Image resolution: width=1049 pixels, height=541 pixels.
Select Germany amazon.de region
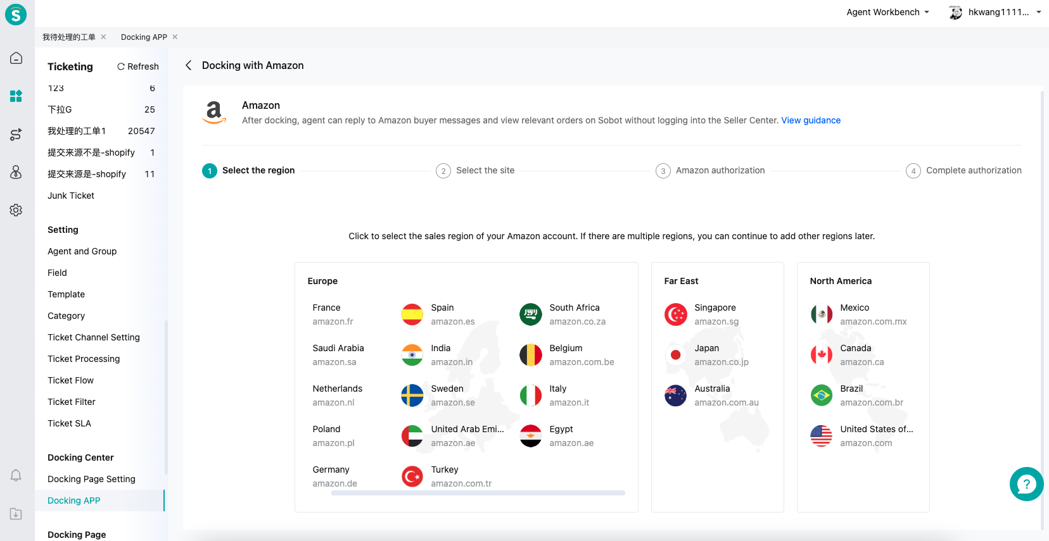coord(334,476)
